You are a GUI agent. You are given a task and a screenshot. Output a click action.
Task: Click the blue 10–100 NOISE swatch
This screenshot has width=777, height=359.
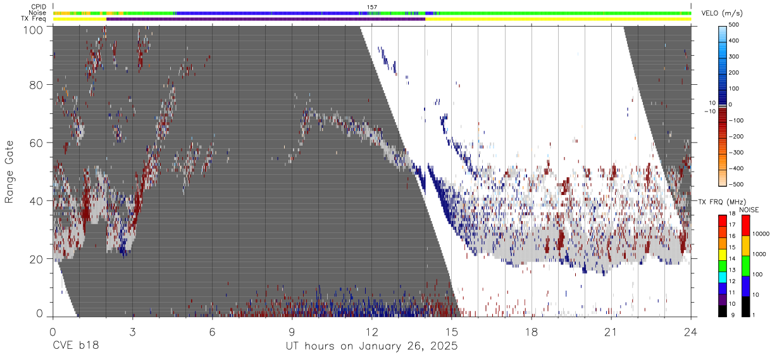point(746,285)
